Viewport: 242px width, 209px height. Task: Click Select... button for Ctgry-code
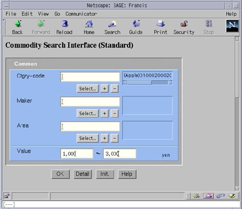pos(88,88)
